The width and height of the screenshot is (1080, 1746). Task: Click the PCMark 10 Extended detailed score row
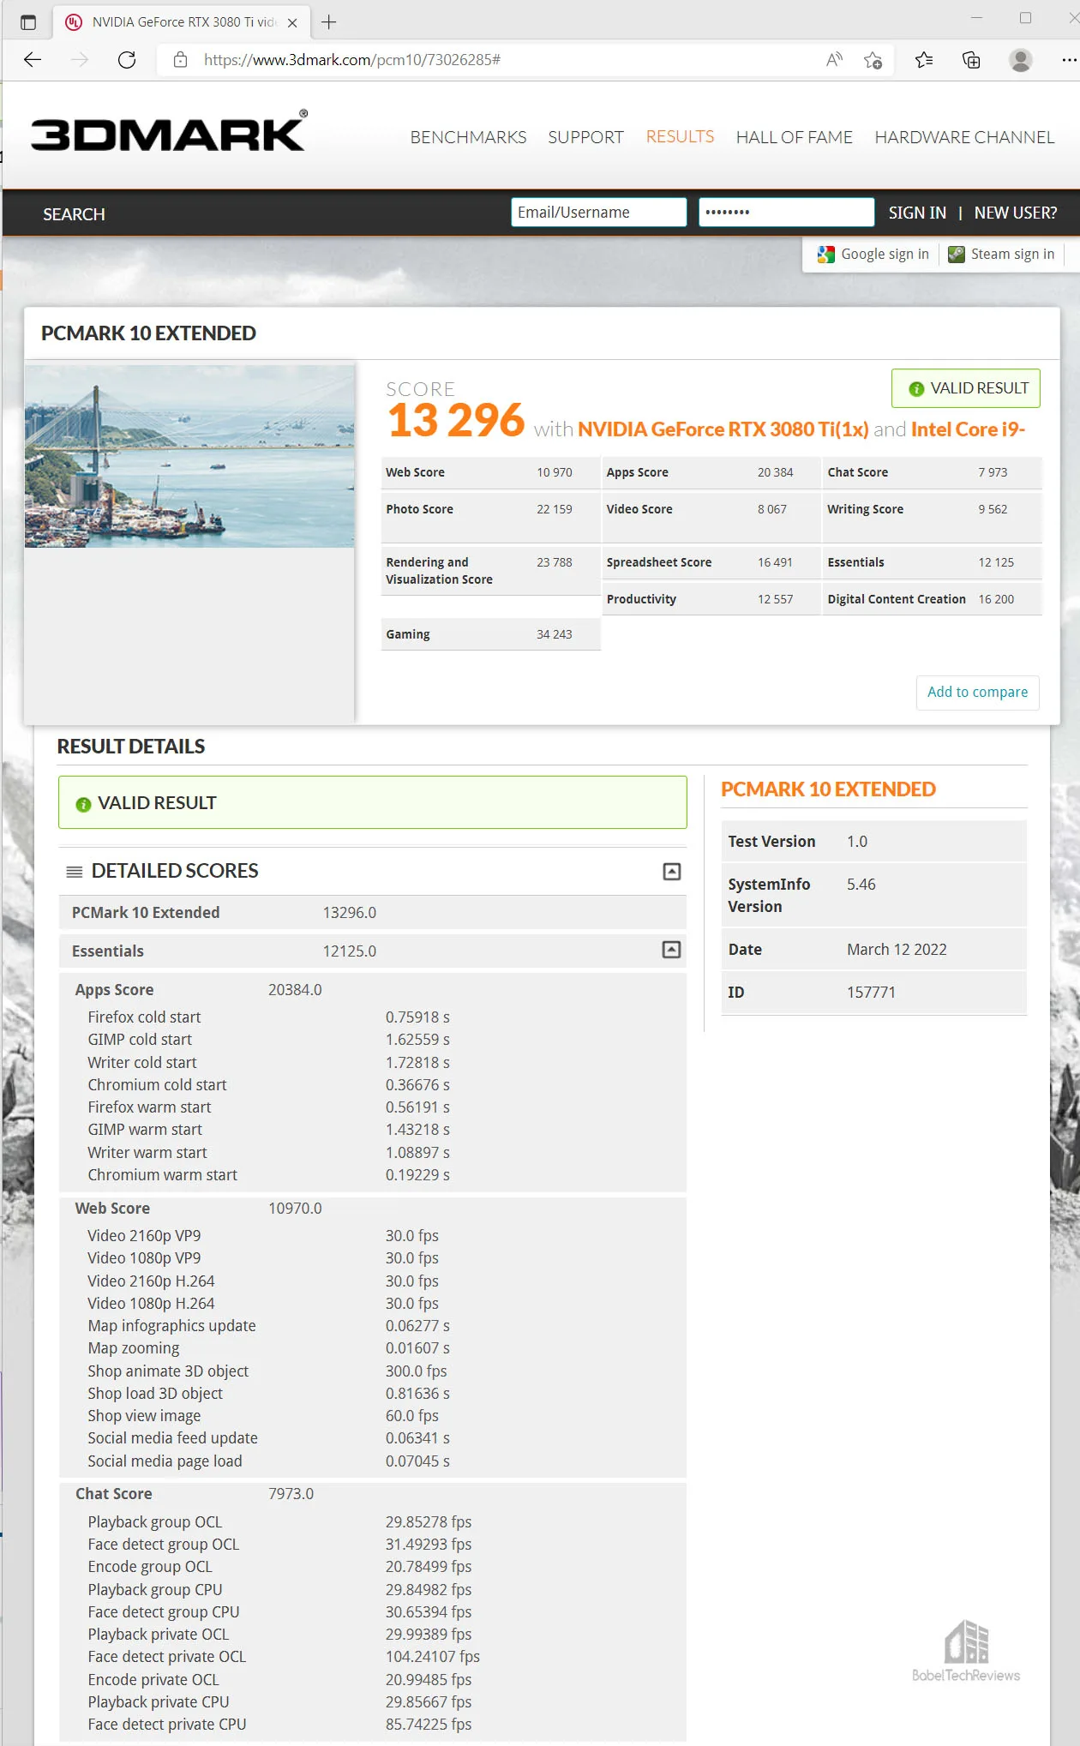tap(373, 913)
